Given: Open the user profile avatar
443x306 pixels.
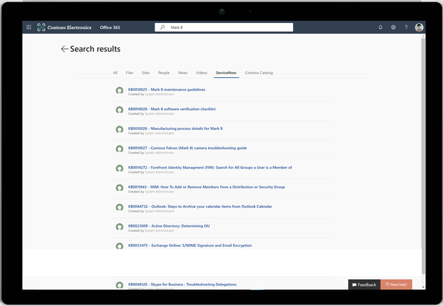Looking at the screenshot, I should 419,28.
